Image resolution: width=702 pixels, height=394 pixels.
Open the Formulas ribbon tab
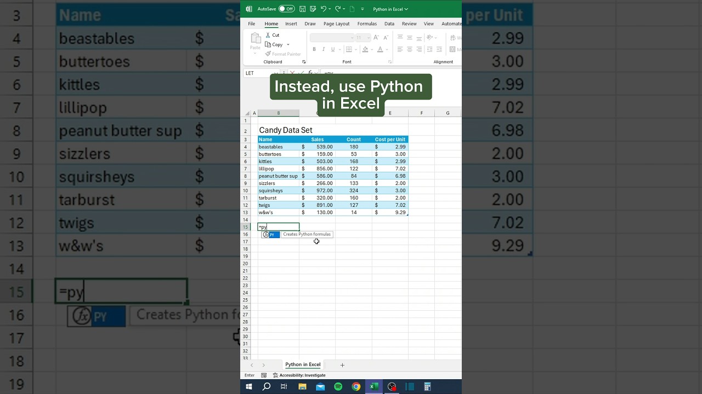tap(367, 24)
